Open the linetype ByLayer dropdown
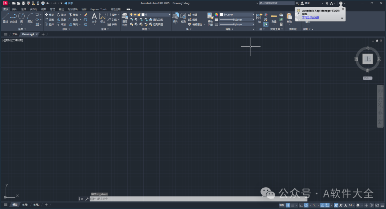 point(237,24)
